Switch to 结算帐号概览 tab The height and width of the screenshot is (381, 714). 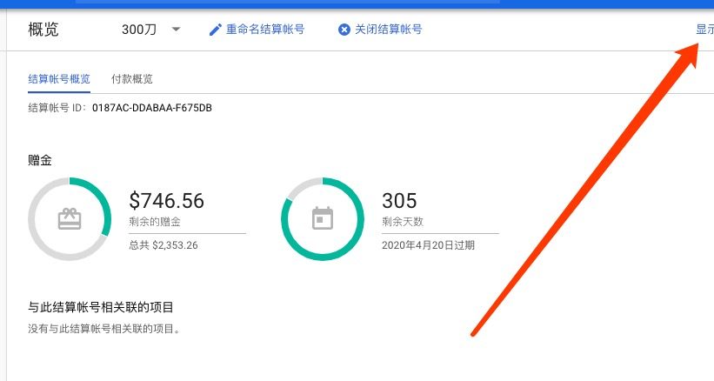tap(59, 79)
